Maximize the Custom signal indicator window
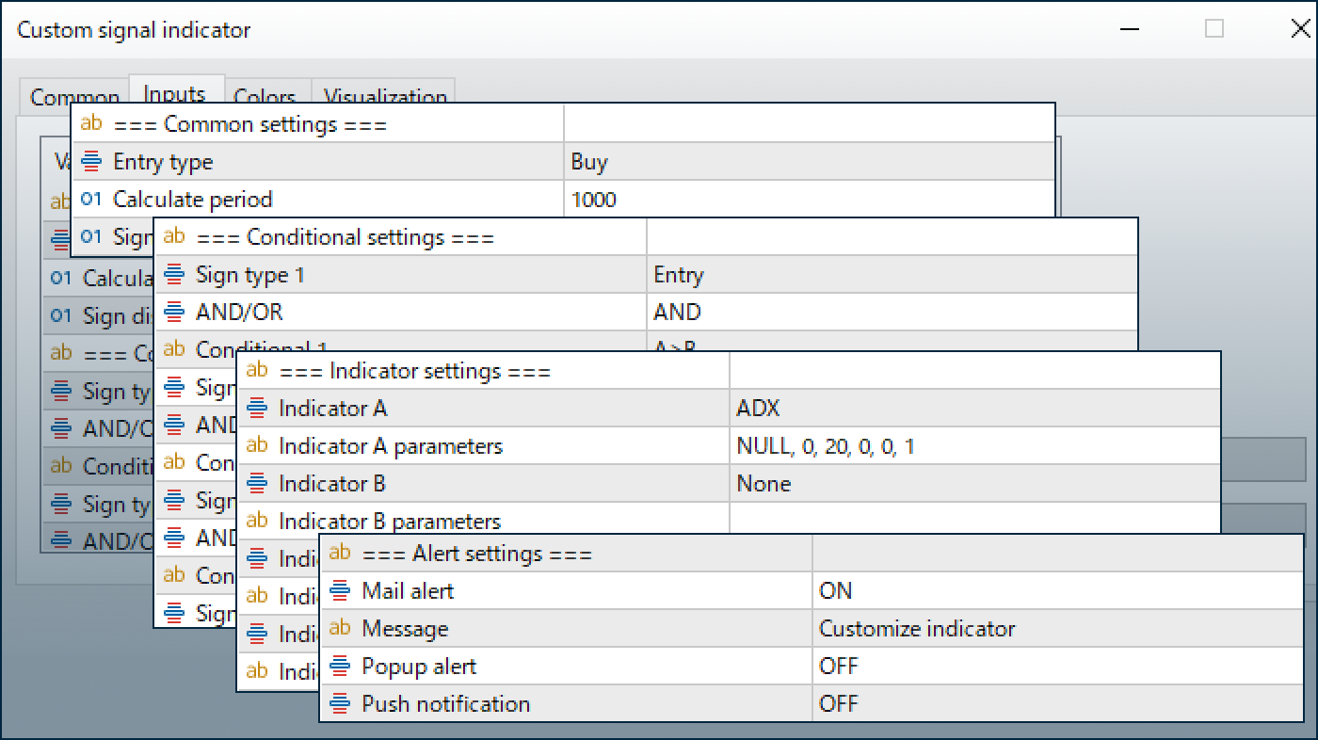The image size is (1318, 740). click(1214, 29)
